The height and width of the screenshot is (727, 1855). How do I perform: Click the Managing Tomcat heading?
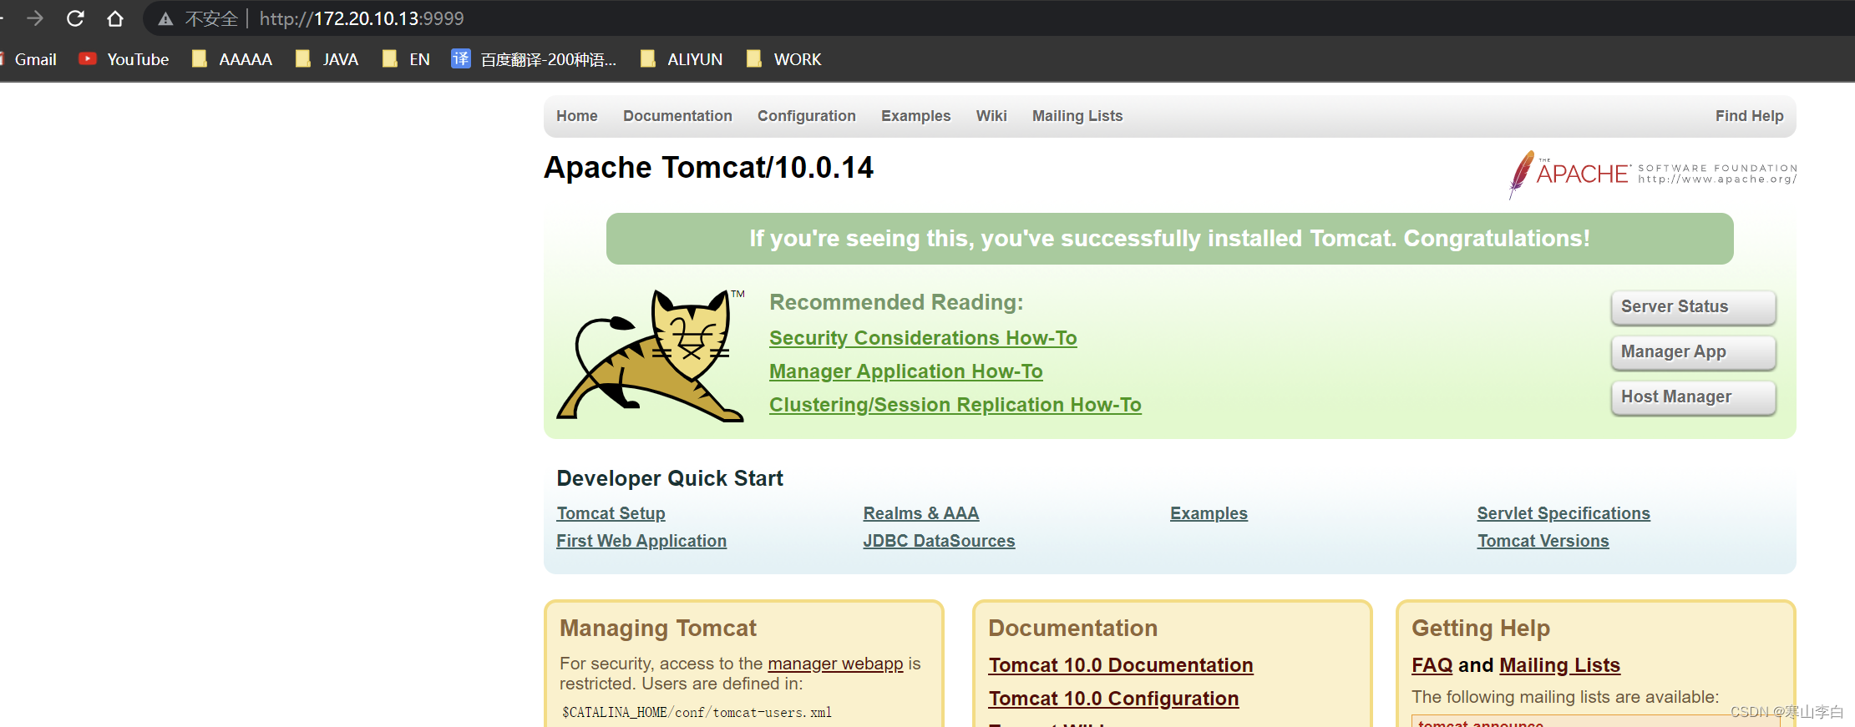pos(658,628)
